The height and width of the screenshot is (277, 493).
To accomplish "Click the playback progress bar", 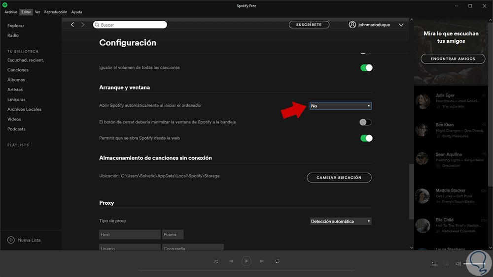I will tap(246, 271).
